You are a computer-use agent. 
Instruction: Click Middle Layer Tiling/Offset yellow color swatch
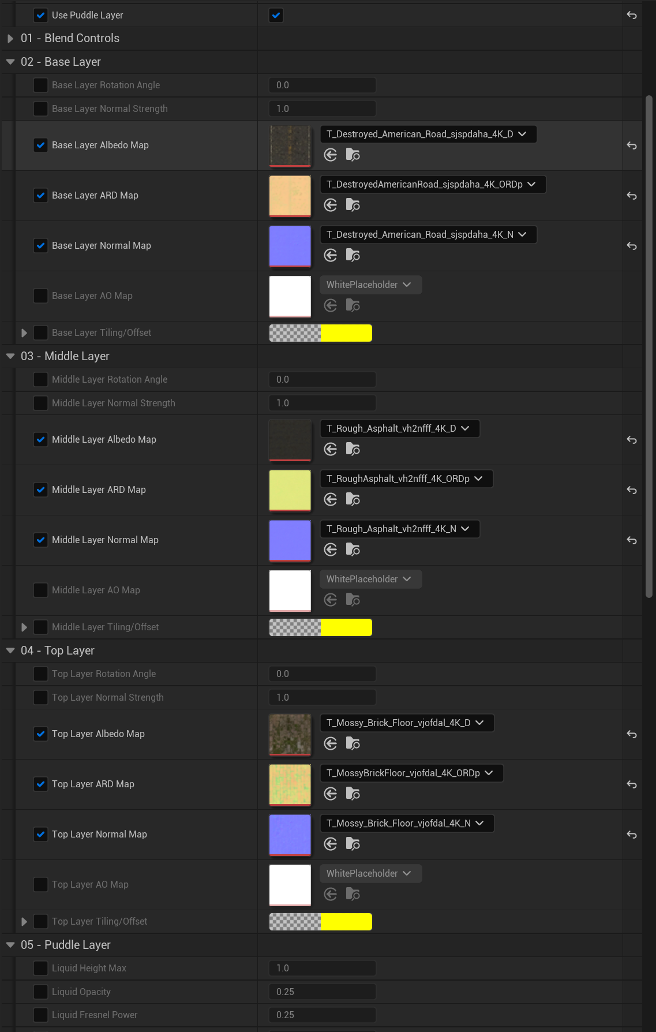click(x=346, y=627)
